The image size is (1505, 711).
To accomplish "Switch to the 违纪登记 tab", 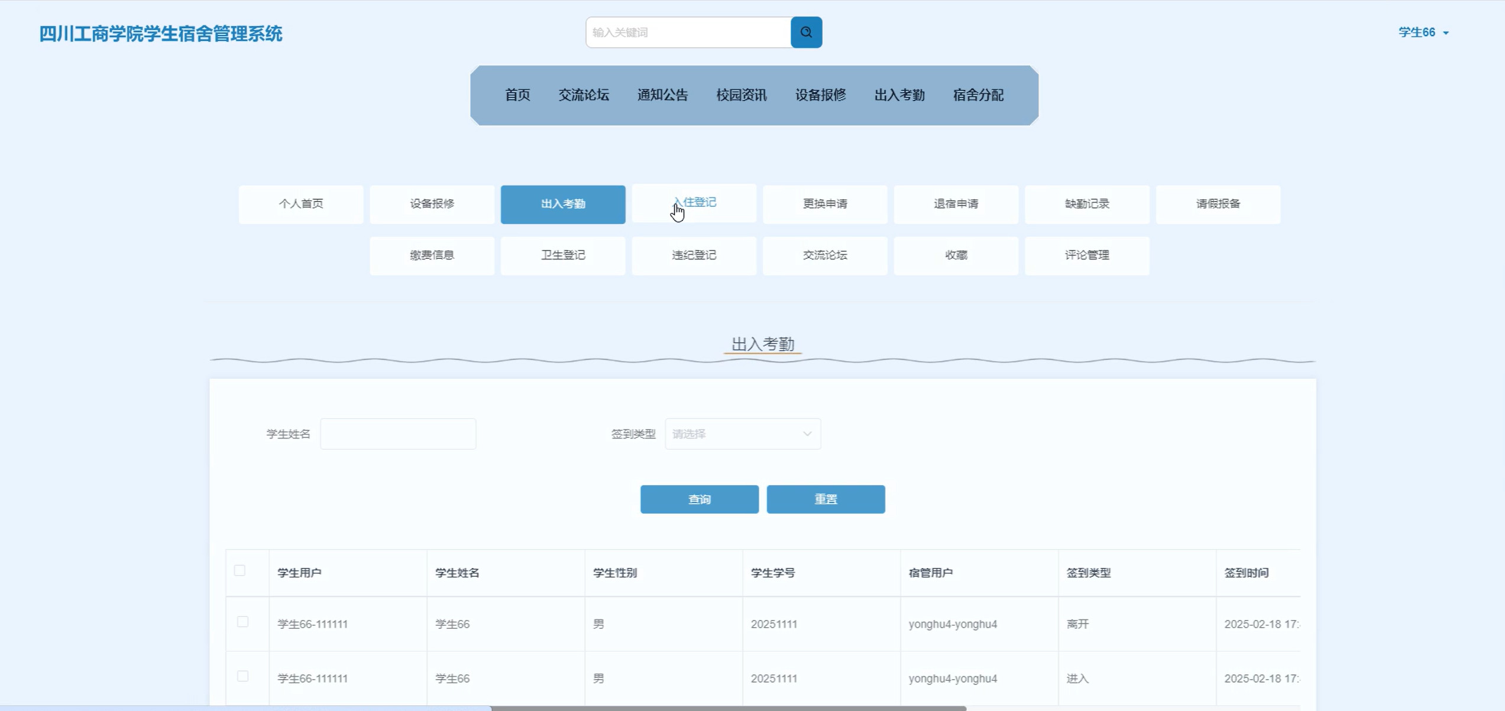I will 694,255.
